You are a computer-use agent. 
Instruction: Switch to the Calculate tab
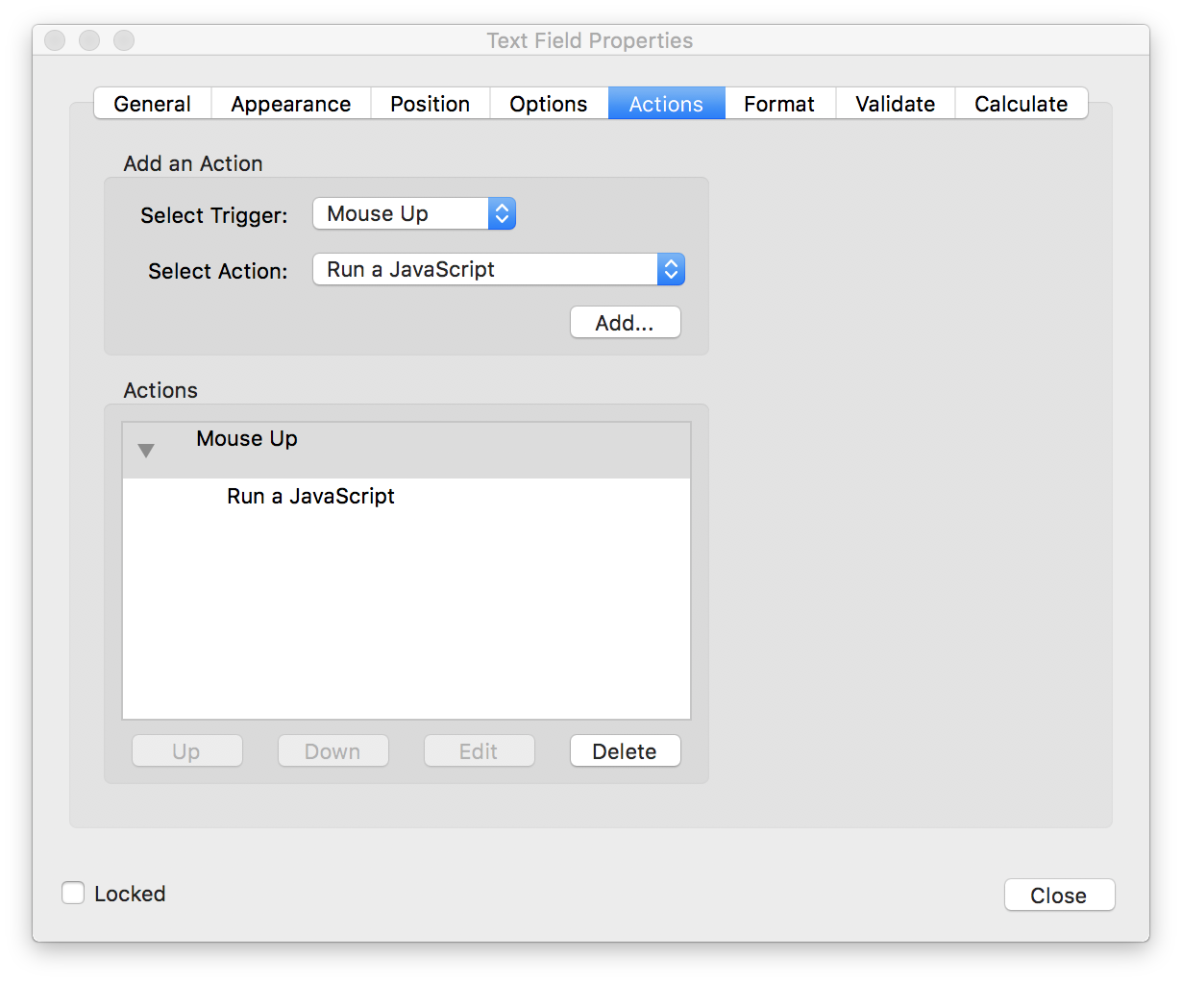click(1021, 103)
